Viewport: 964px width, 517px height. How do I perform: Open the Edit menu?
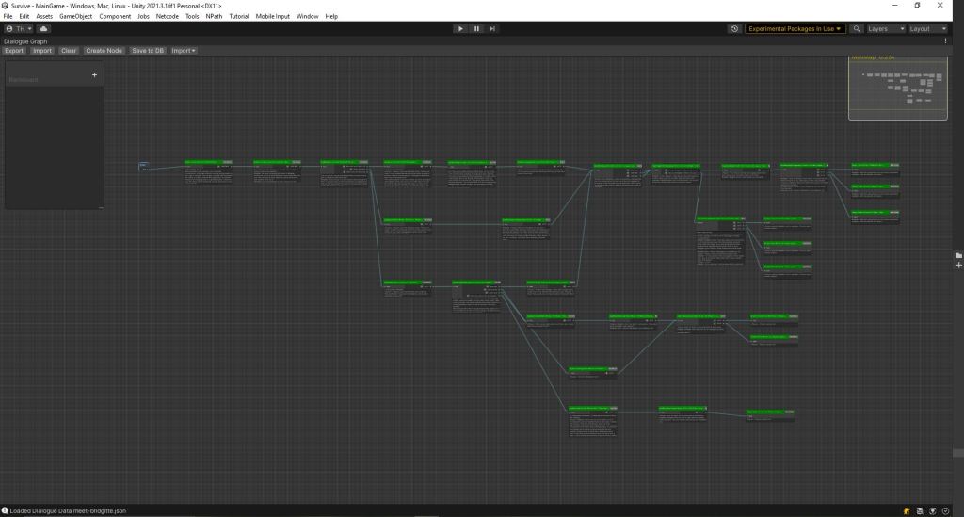(x=24, y=17)
